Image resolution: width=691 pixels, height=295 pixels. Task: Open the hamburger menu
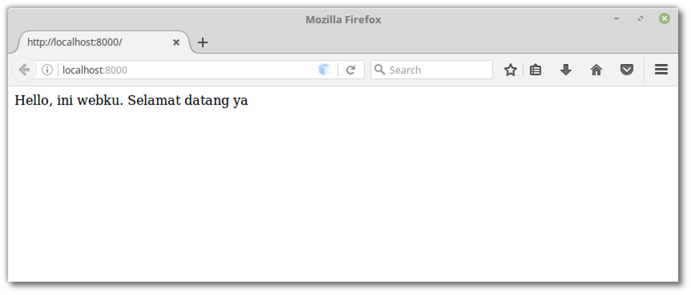(x=661, y=70)
